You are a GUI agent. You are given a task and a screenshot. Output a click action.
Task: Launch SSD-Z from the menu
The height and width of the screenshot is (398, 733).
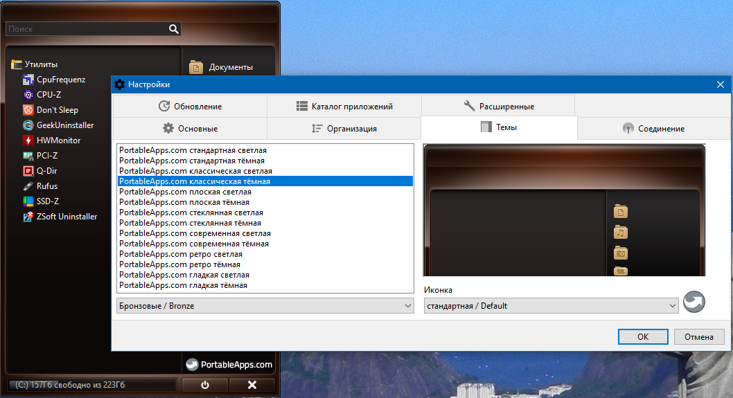41,201
